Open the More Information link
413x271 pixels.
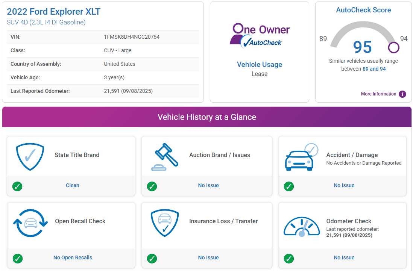tap(378, 94)
